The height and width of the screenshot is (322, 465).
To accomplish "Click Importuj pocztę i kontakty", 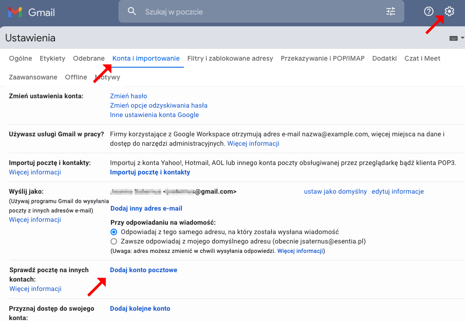I will point(150,172).
